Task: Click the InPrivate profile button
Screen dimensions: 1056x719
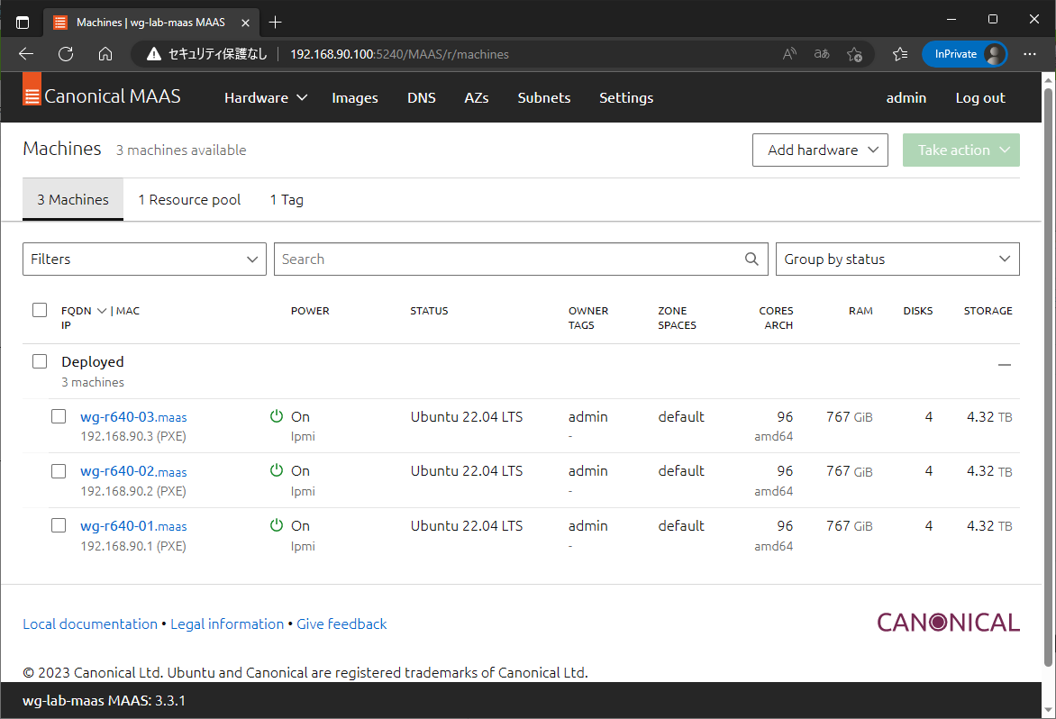Action: coord(964,54)
